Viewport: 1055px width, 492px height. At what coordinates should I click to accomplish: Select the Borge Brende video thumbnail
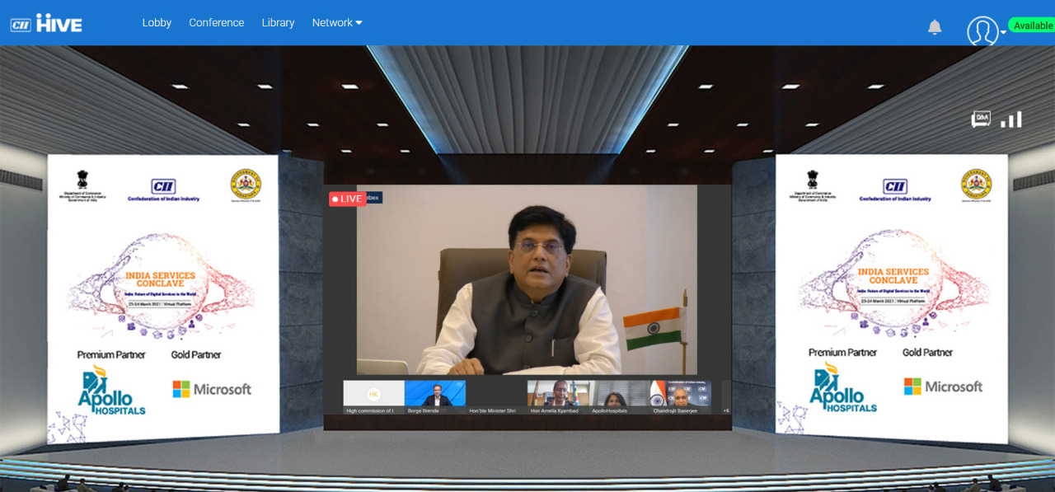[x=435, y=394]
